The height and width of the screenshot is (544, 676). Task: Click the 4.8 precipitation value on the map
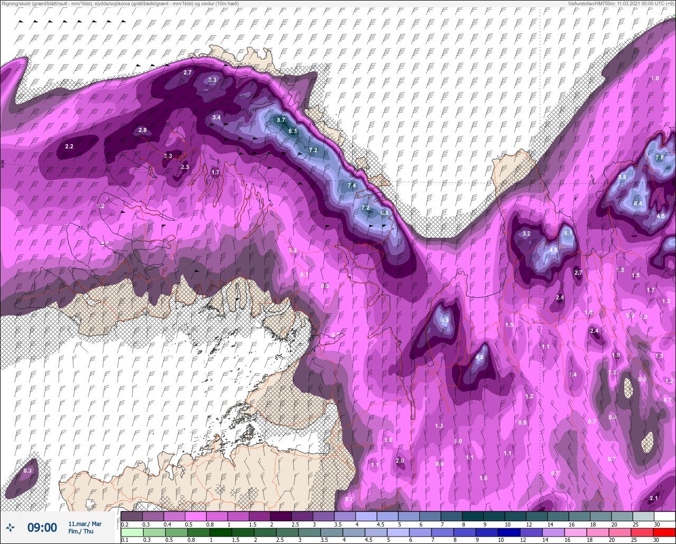click(480, 357)
